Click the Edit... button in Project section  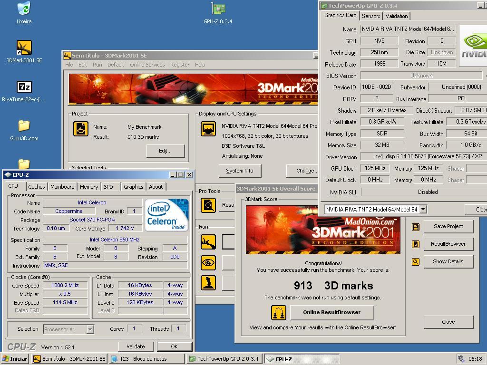pyautogui.click(x=166, y=151)
